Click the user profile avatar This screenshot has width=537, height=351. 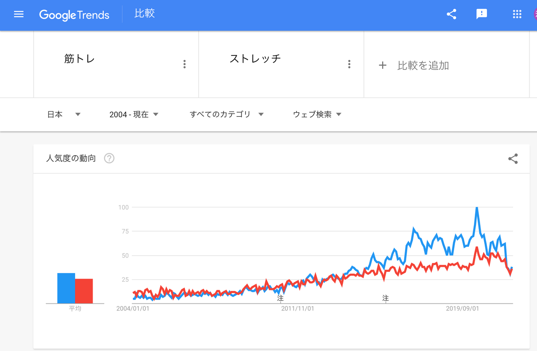pyautogui.click(x=535, y=14)
